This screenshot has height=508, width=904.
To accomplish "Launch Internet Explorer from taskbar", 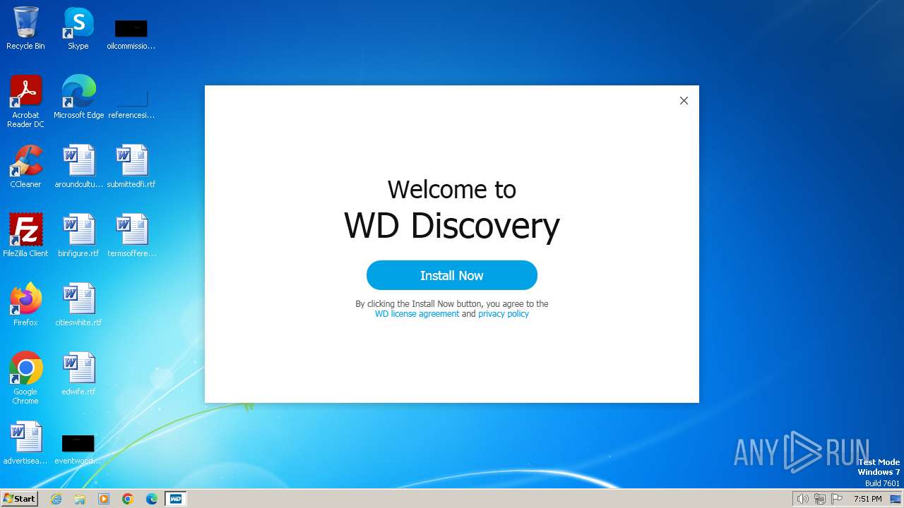I will (56, 499).
